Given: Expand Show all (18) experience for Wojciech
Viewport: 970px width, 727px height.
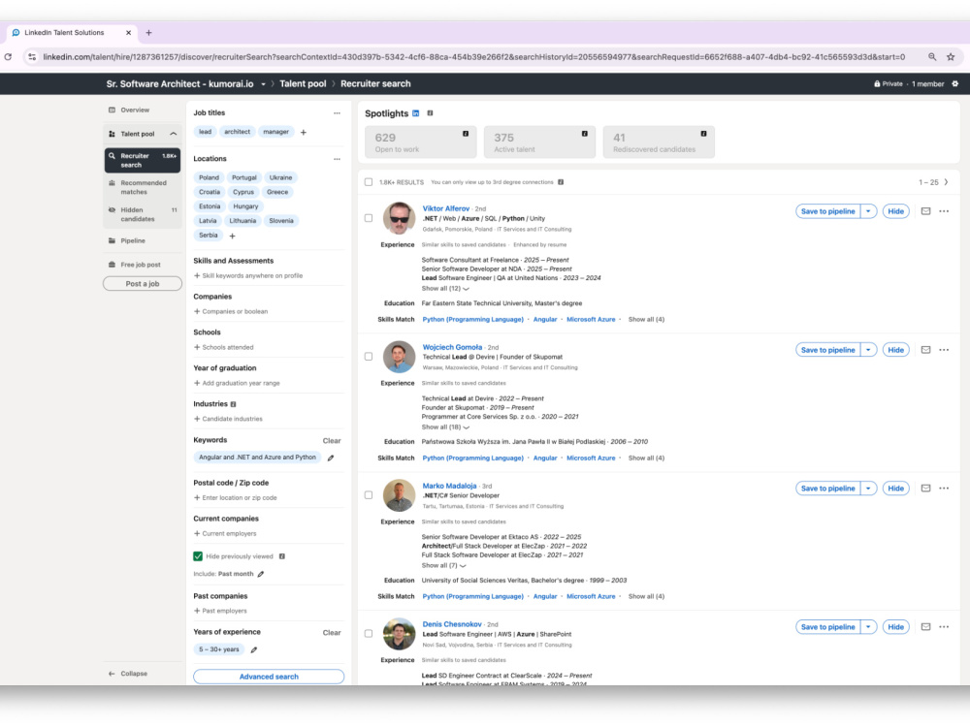Looking at the screenshot, I should coord(445,427).
